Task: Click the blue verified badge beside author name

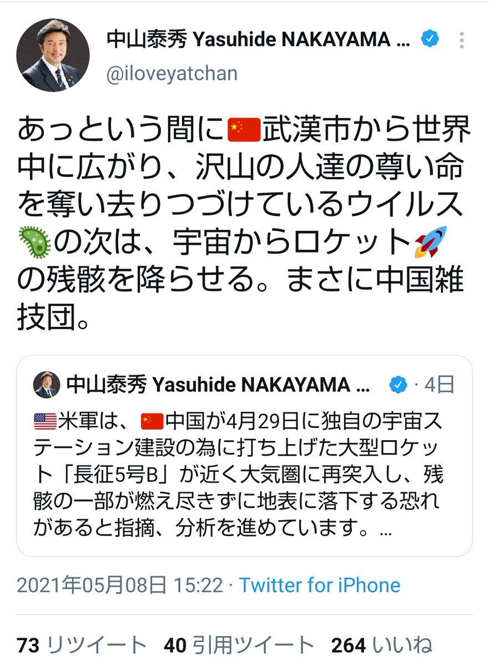Action: 430,39
